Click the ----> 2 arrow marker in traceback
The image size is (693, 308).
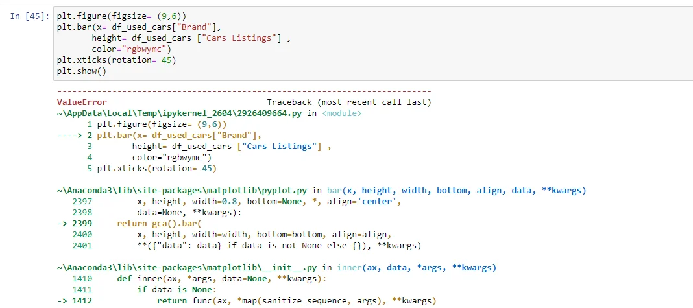[75, 136]
